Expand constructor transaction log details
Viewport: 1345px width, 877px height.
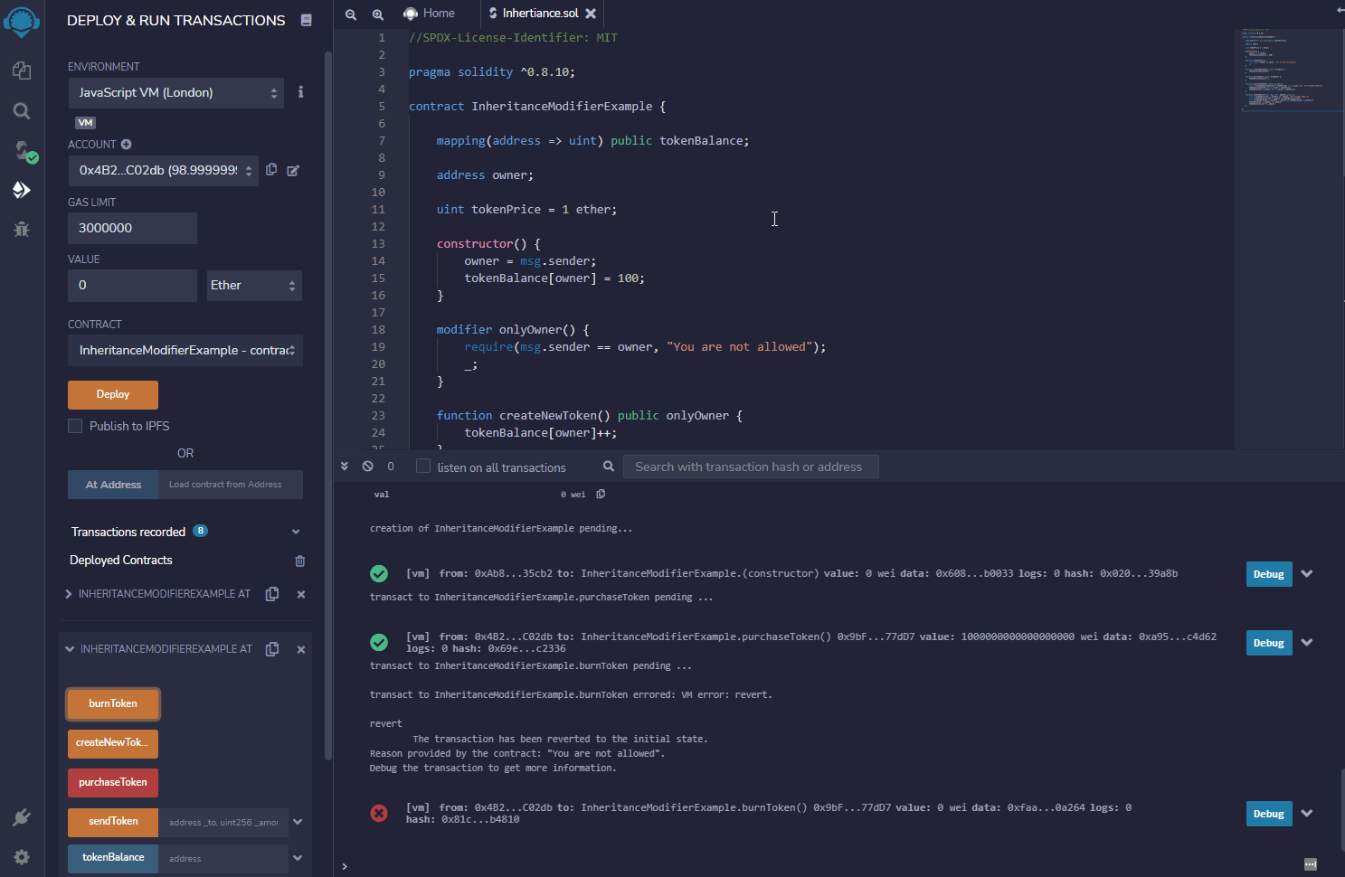[x=1307, y=573]
